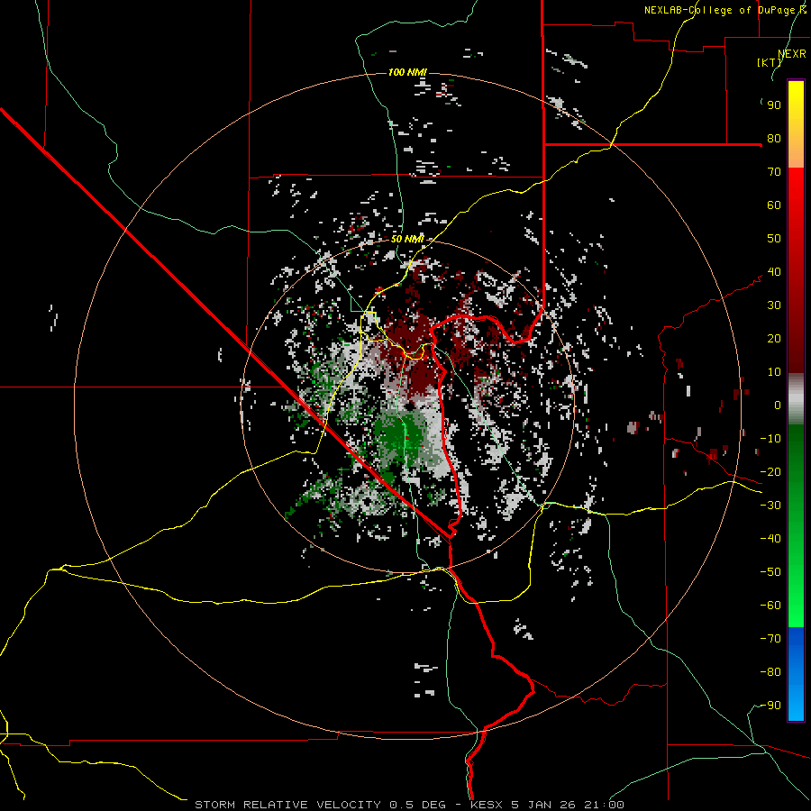Viewport: 811px width, 811px height.
Task: Click the -70 value on velocity scale
Action: pyautogui.click(x=770, y=639)
